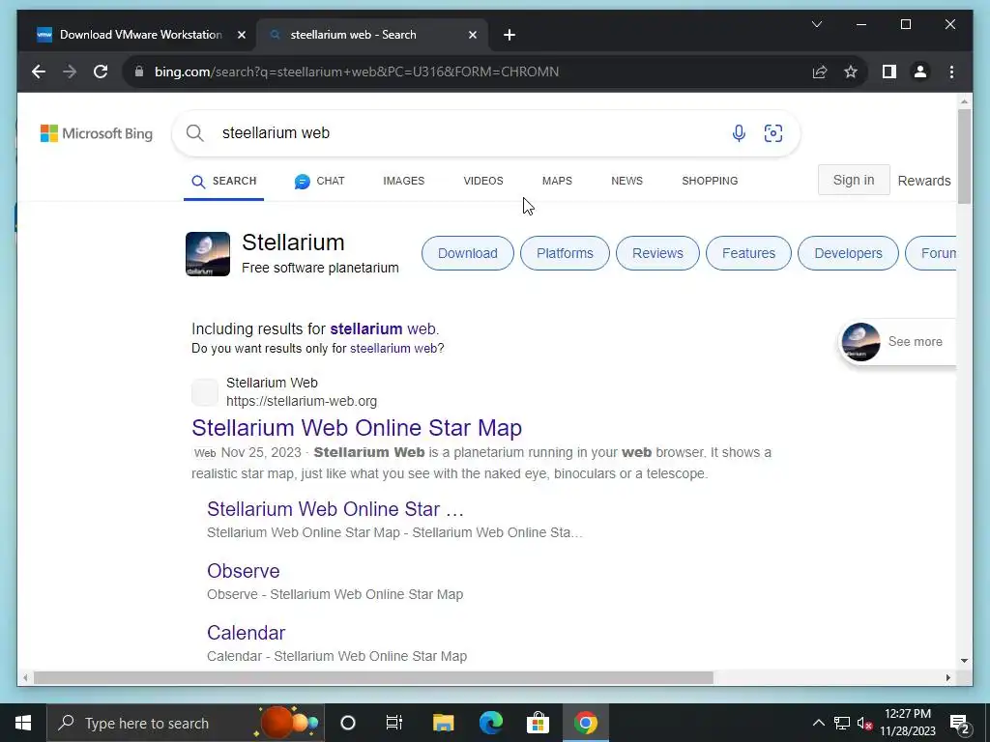Open the tab search chevron
The width and height of the screenshot is (990, 742).
(x=816, y=24)
